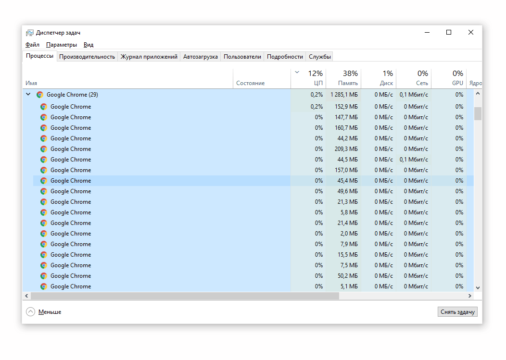The height and width of the screenshot is (360, 506).
Task: Click the sort chevron above ЦП column
Action: (x=297, y=72)
